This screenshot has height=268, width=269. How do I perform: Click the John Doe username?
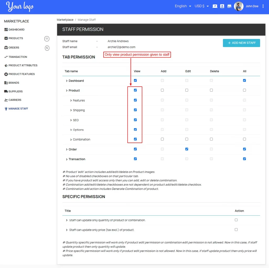[x=252, y=6]
